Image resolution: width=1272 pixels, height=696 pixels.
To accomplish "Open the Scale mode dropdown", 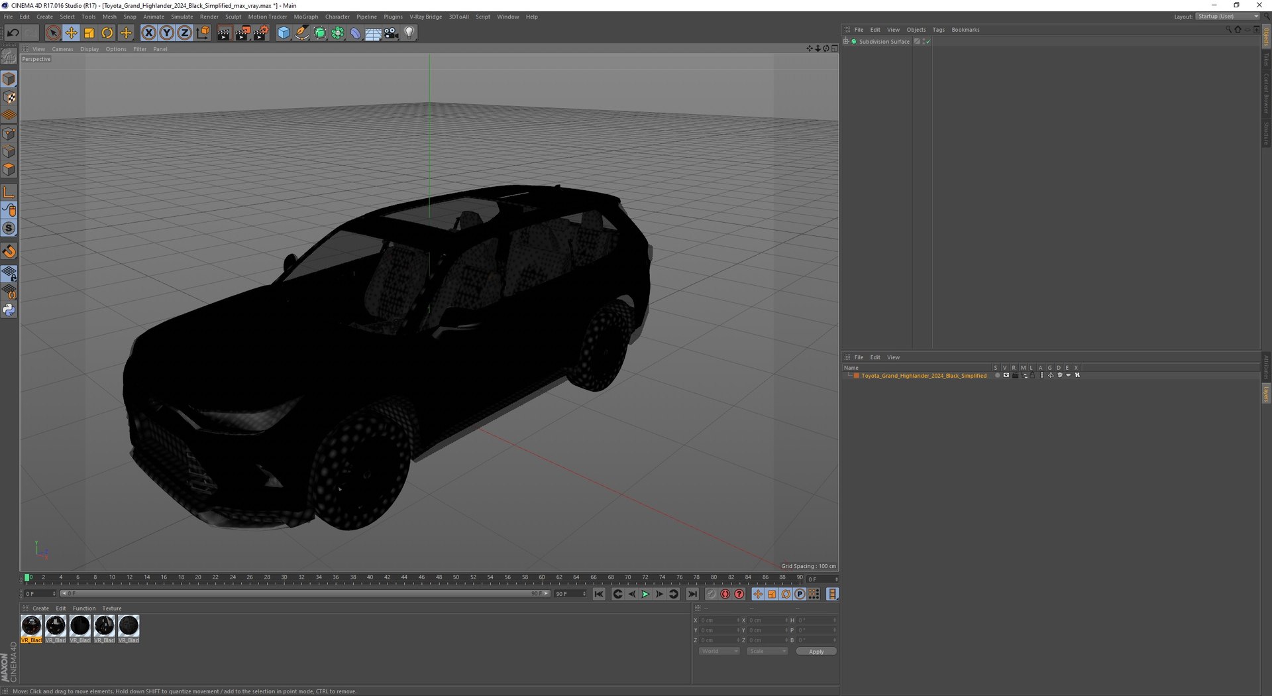I will coord(767,652).
